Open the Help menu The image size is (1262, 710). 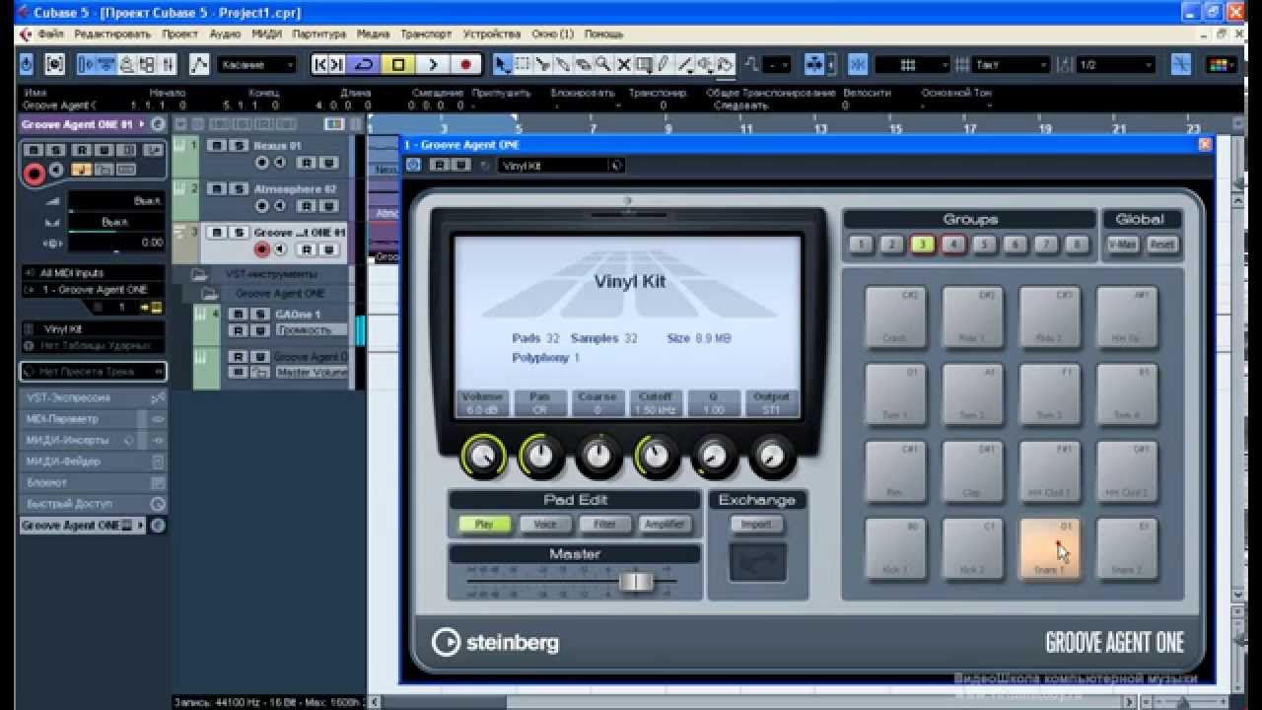(603, 34)
